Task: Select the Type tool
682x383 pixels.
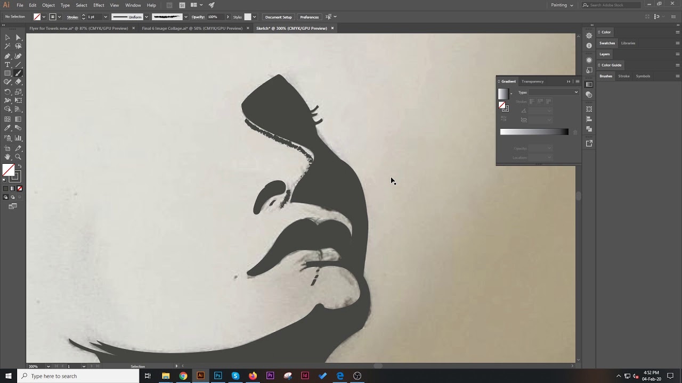Action: 7,64
